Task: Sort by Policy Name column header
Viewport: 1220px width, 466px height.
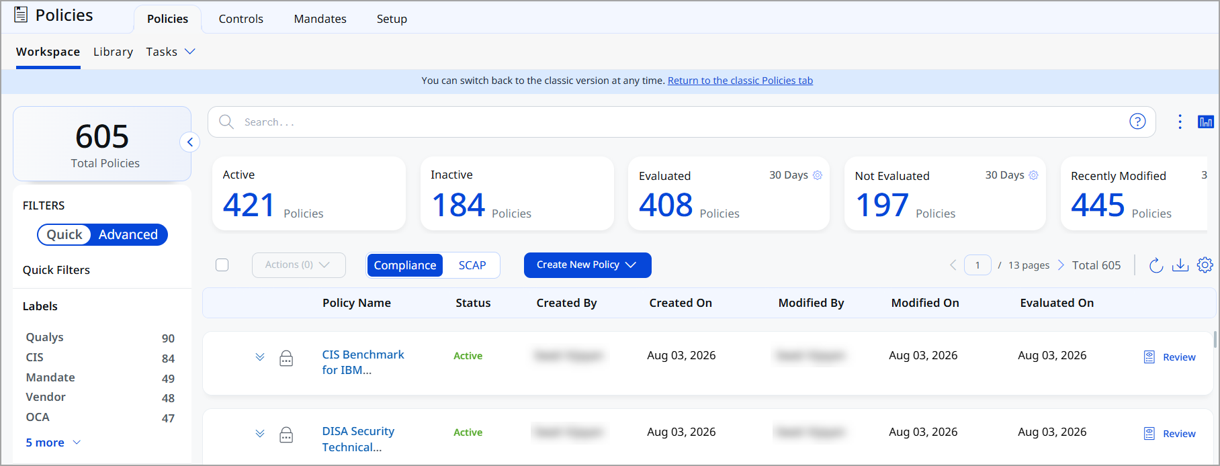Action: click(x=357, y=303)
